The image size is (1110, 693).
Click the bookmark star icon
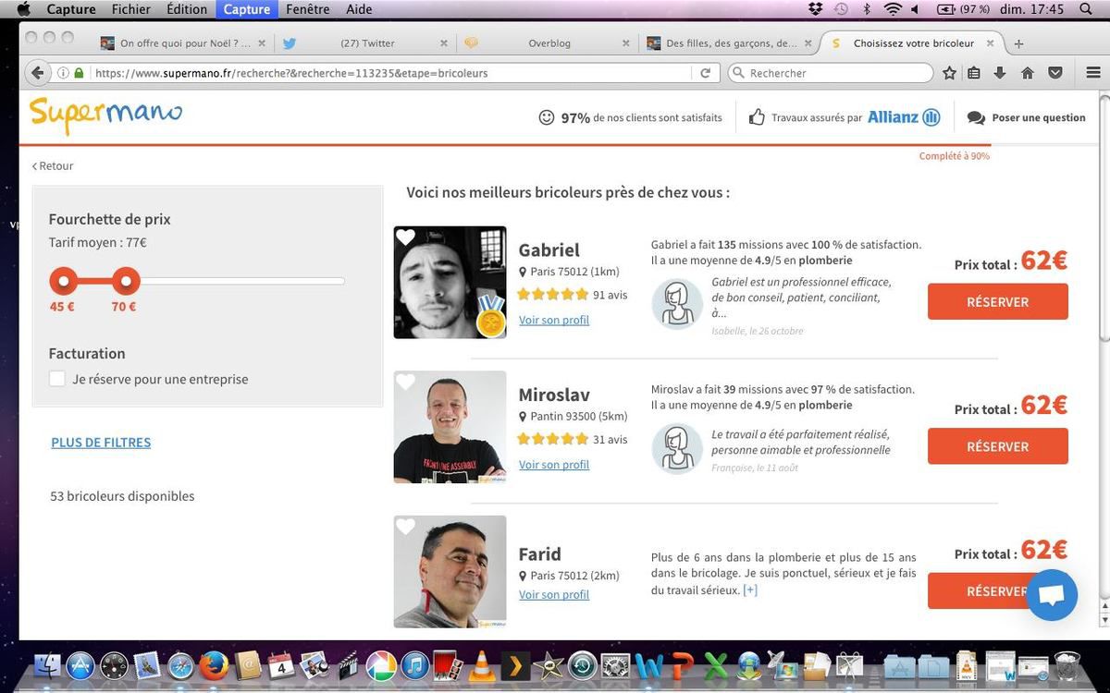click(x=949, y=73)
